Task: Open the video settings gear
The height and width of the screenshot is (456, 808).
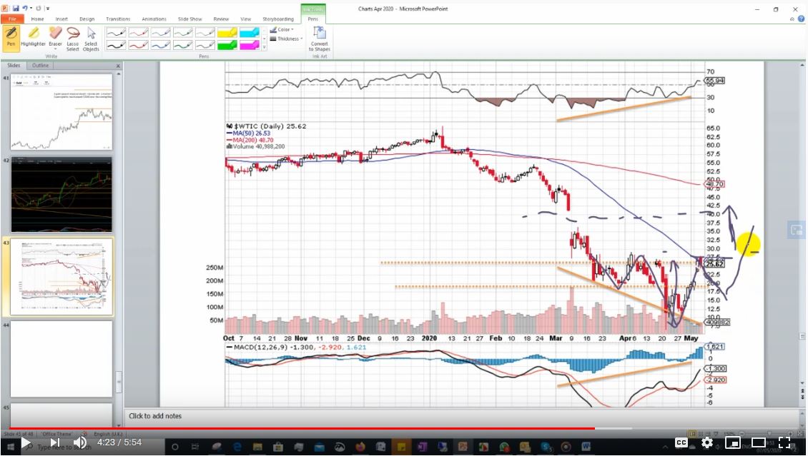Action: point(706,442)
